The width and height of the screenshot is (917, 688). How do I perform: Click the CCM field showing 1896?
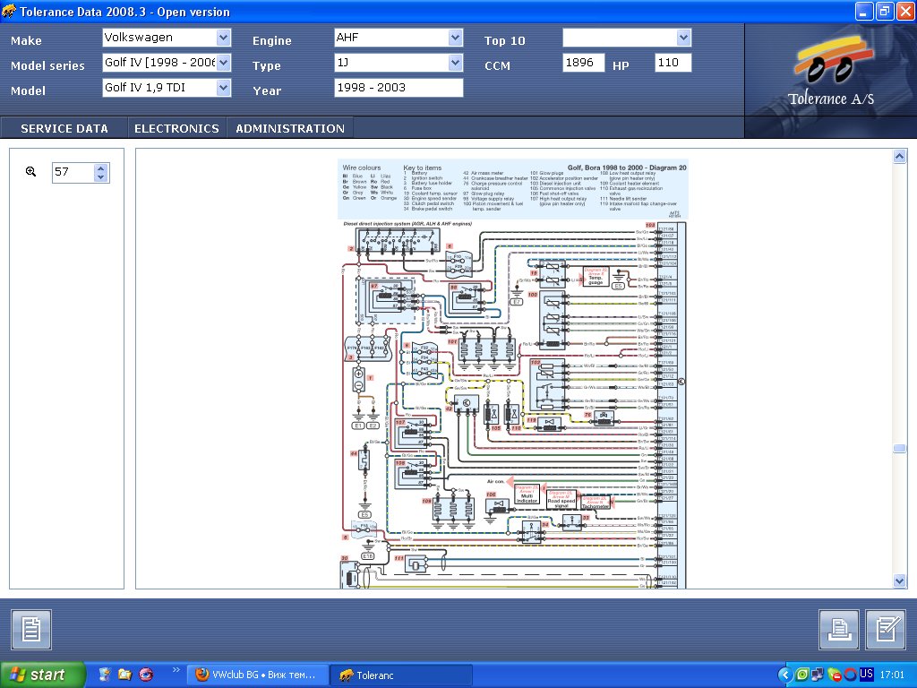(584, 63)
